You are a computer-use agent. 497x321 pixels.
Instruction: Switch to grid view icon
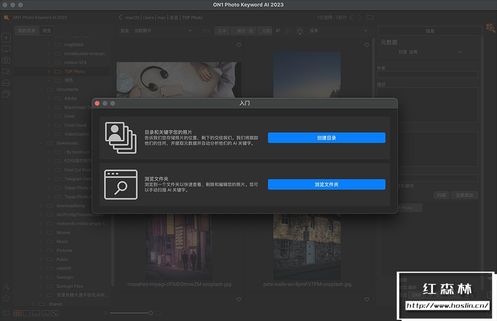tap(18, 313)
